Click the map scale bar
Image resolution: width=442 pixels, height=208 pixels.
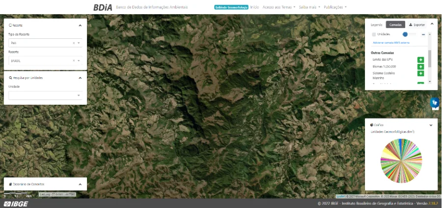18,194
